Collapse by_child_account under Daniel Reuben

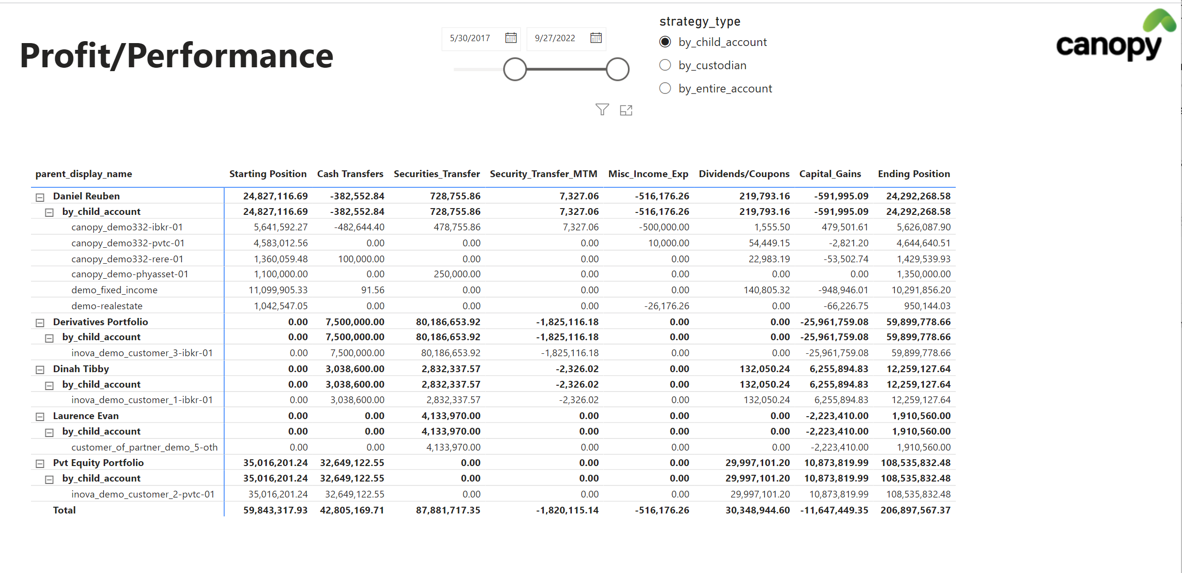[x=49, y=212]
